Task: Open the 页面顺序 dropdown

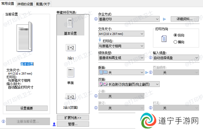Action: tap(176, 72)
